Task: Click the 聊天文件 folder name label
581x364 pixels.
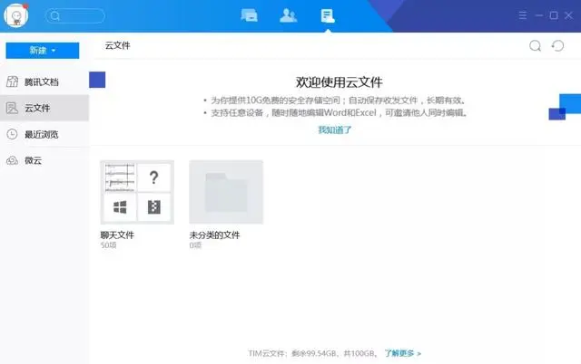Action: pos(118,235)
